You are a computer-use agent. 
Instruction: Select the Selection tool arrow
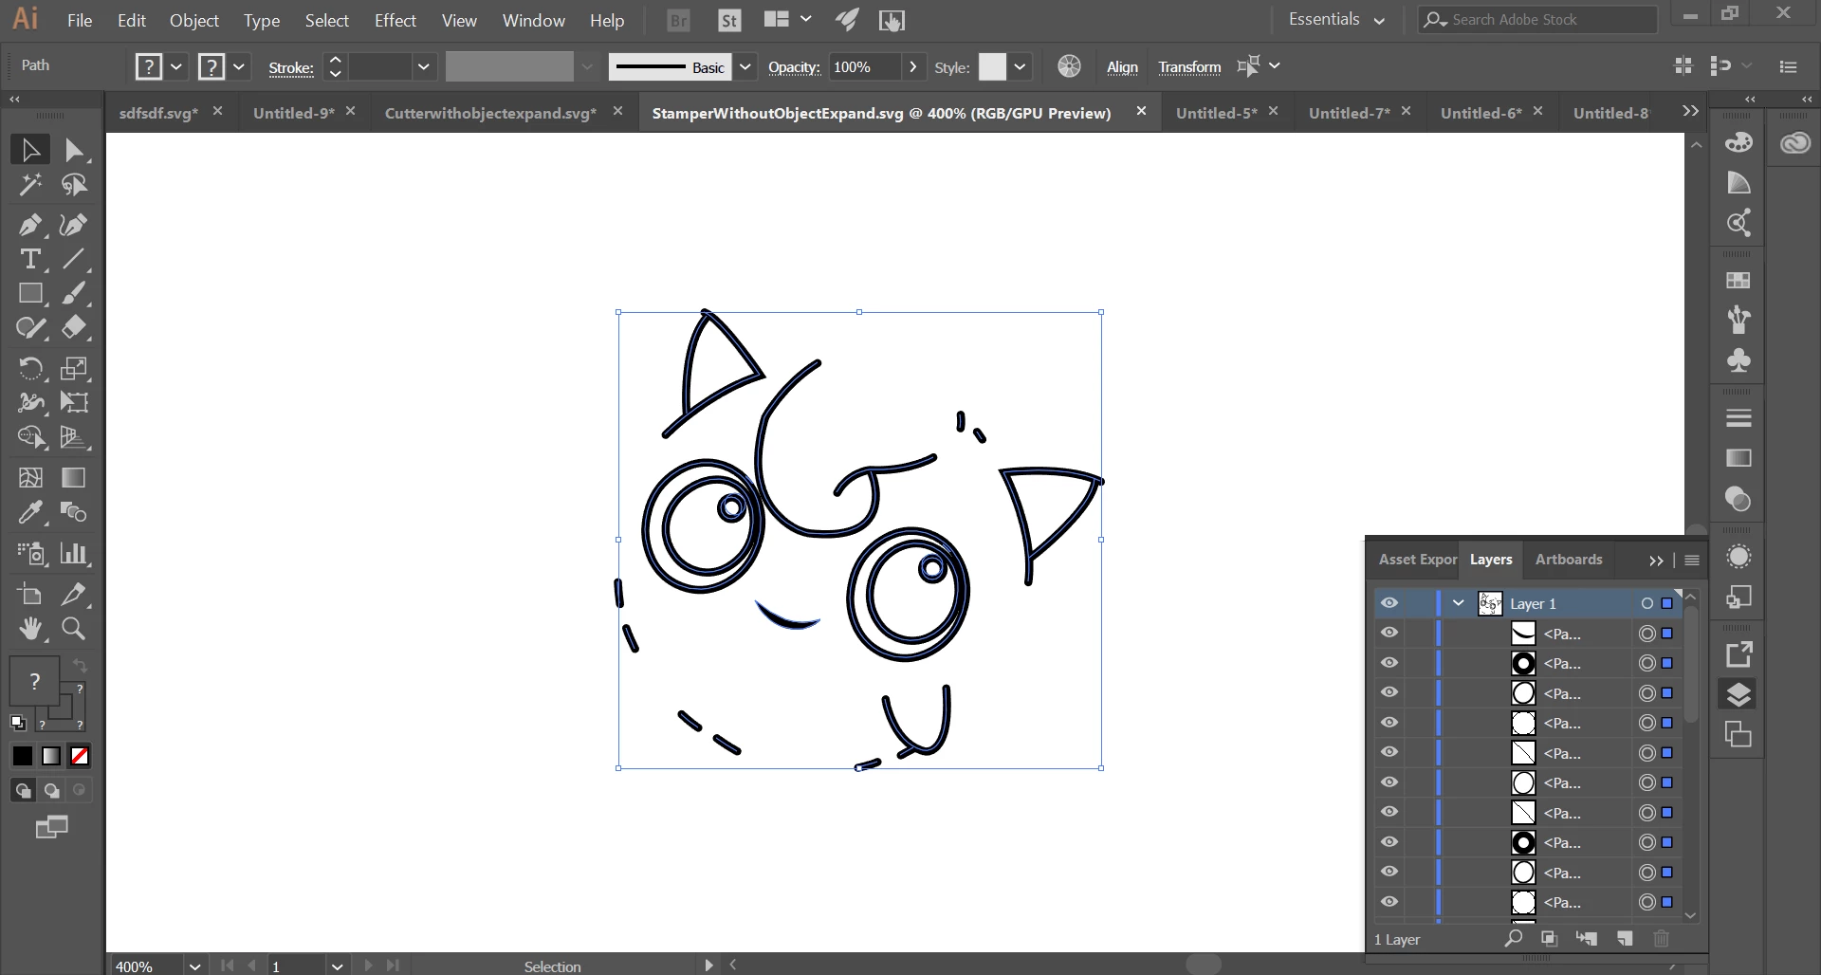[30, 150]
